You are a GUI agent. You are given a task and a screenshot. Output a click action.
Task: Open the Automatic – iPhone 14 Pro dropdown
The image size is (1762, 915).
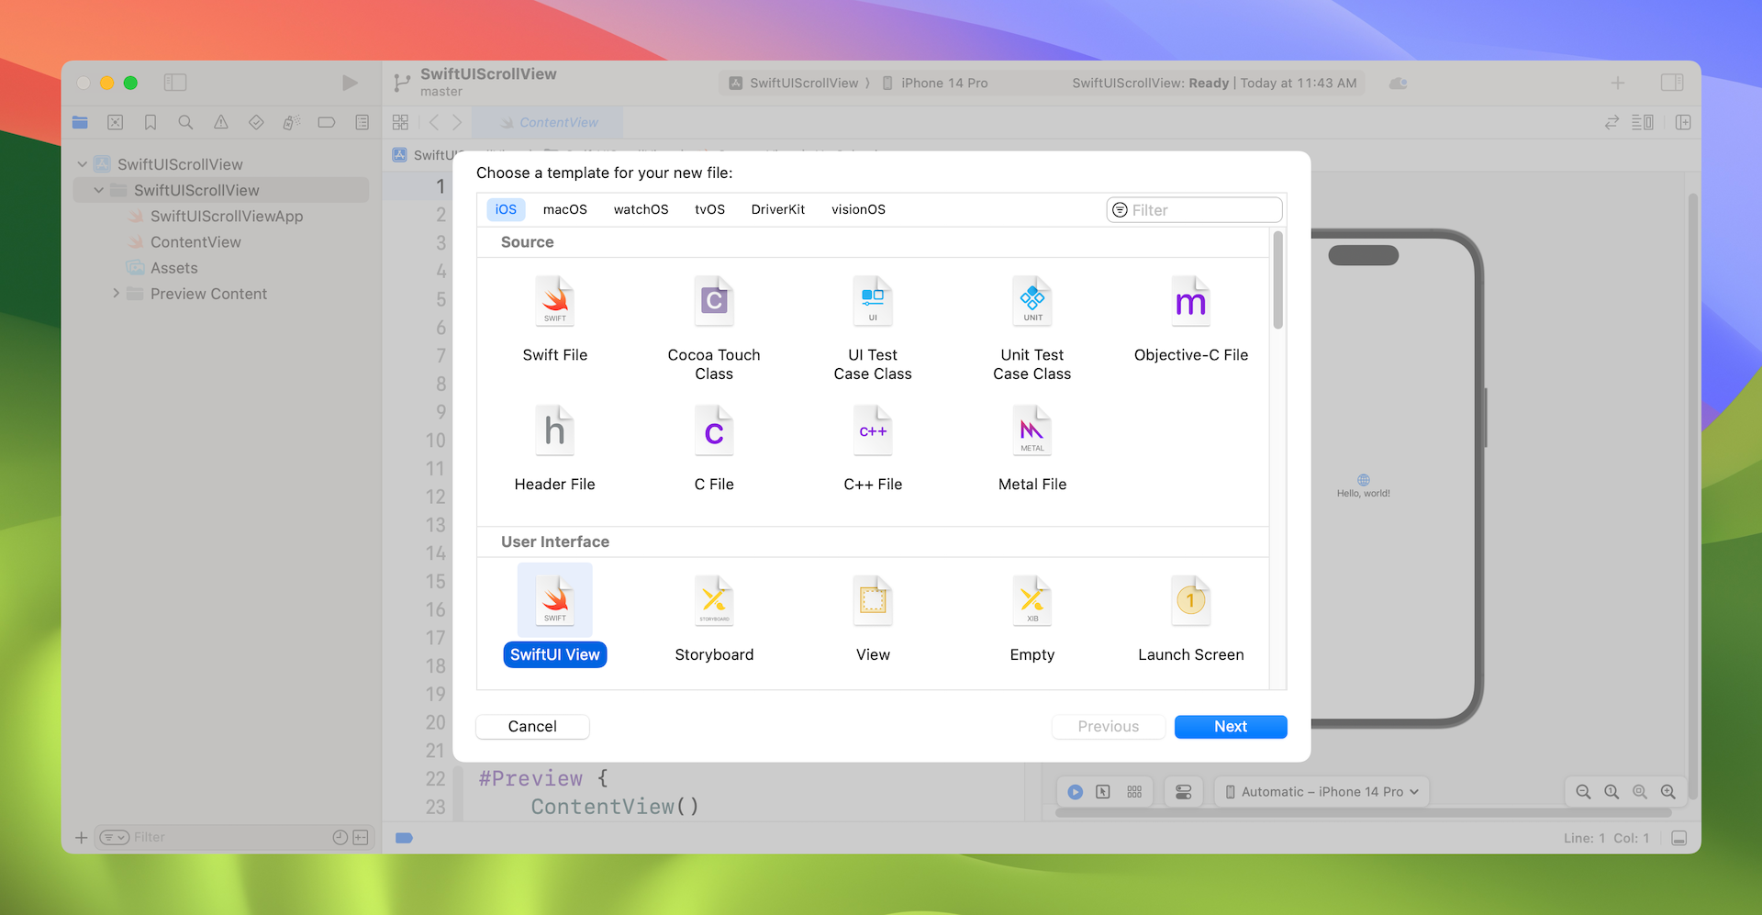[1321, 792]
